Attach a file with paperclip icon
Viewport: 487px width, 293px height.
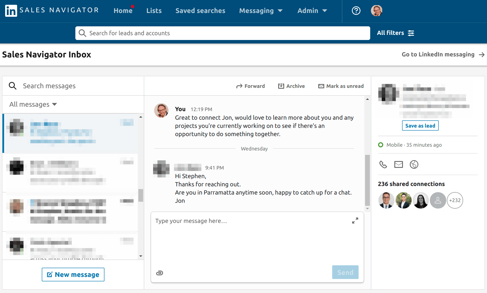point(160,273)
